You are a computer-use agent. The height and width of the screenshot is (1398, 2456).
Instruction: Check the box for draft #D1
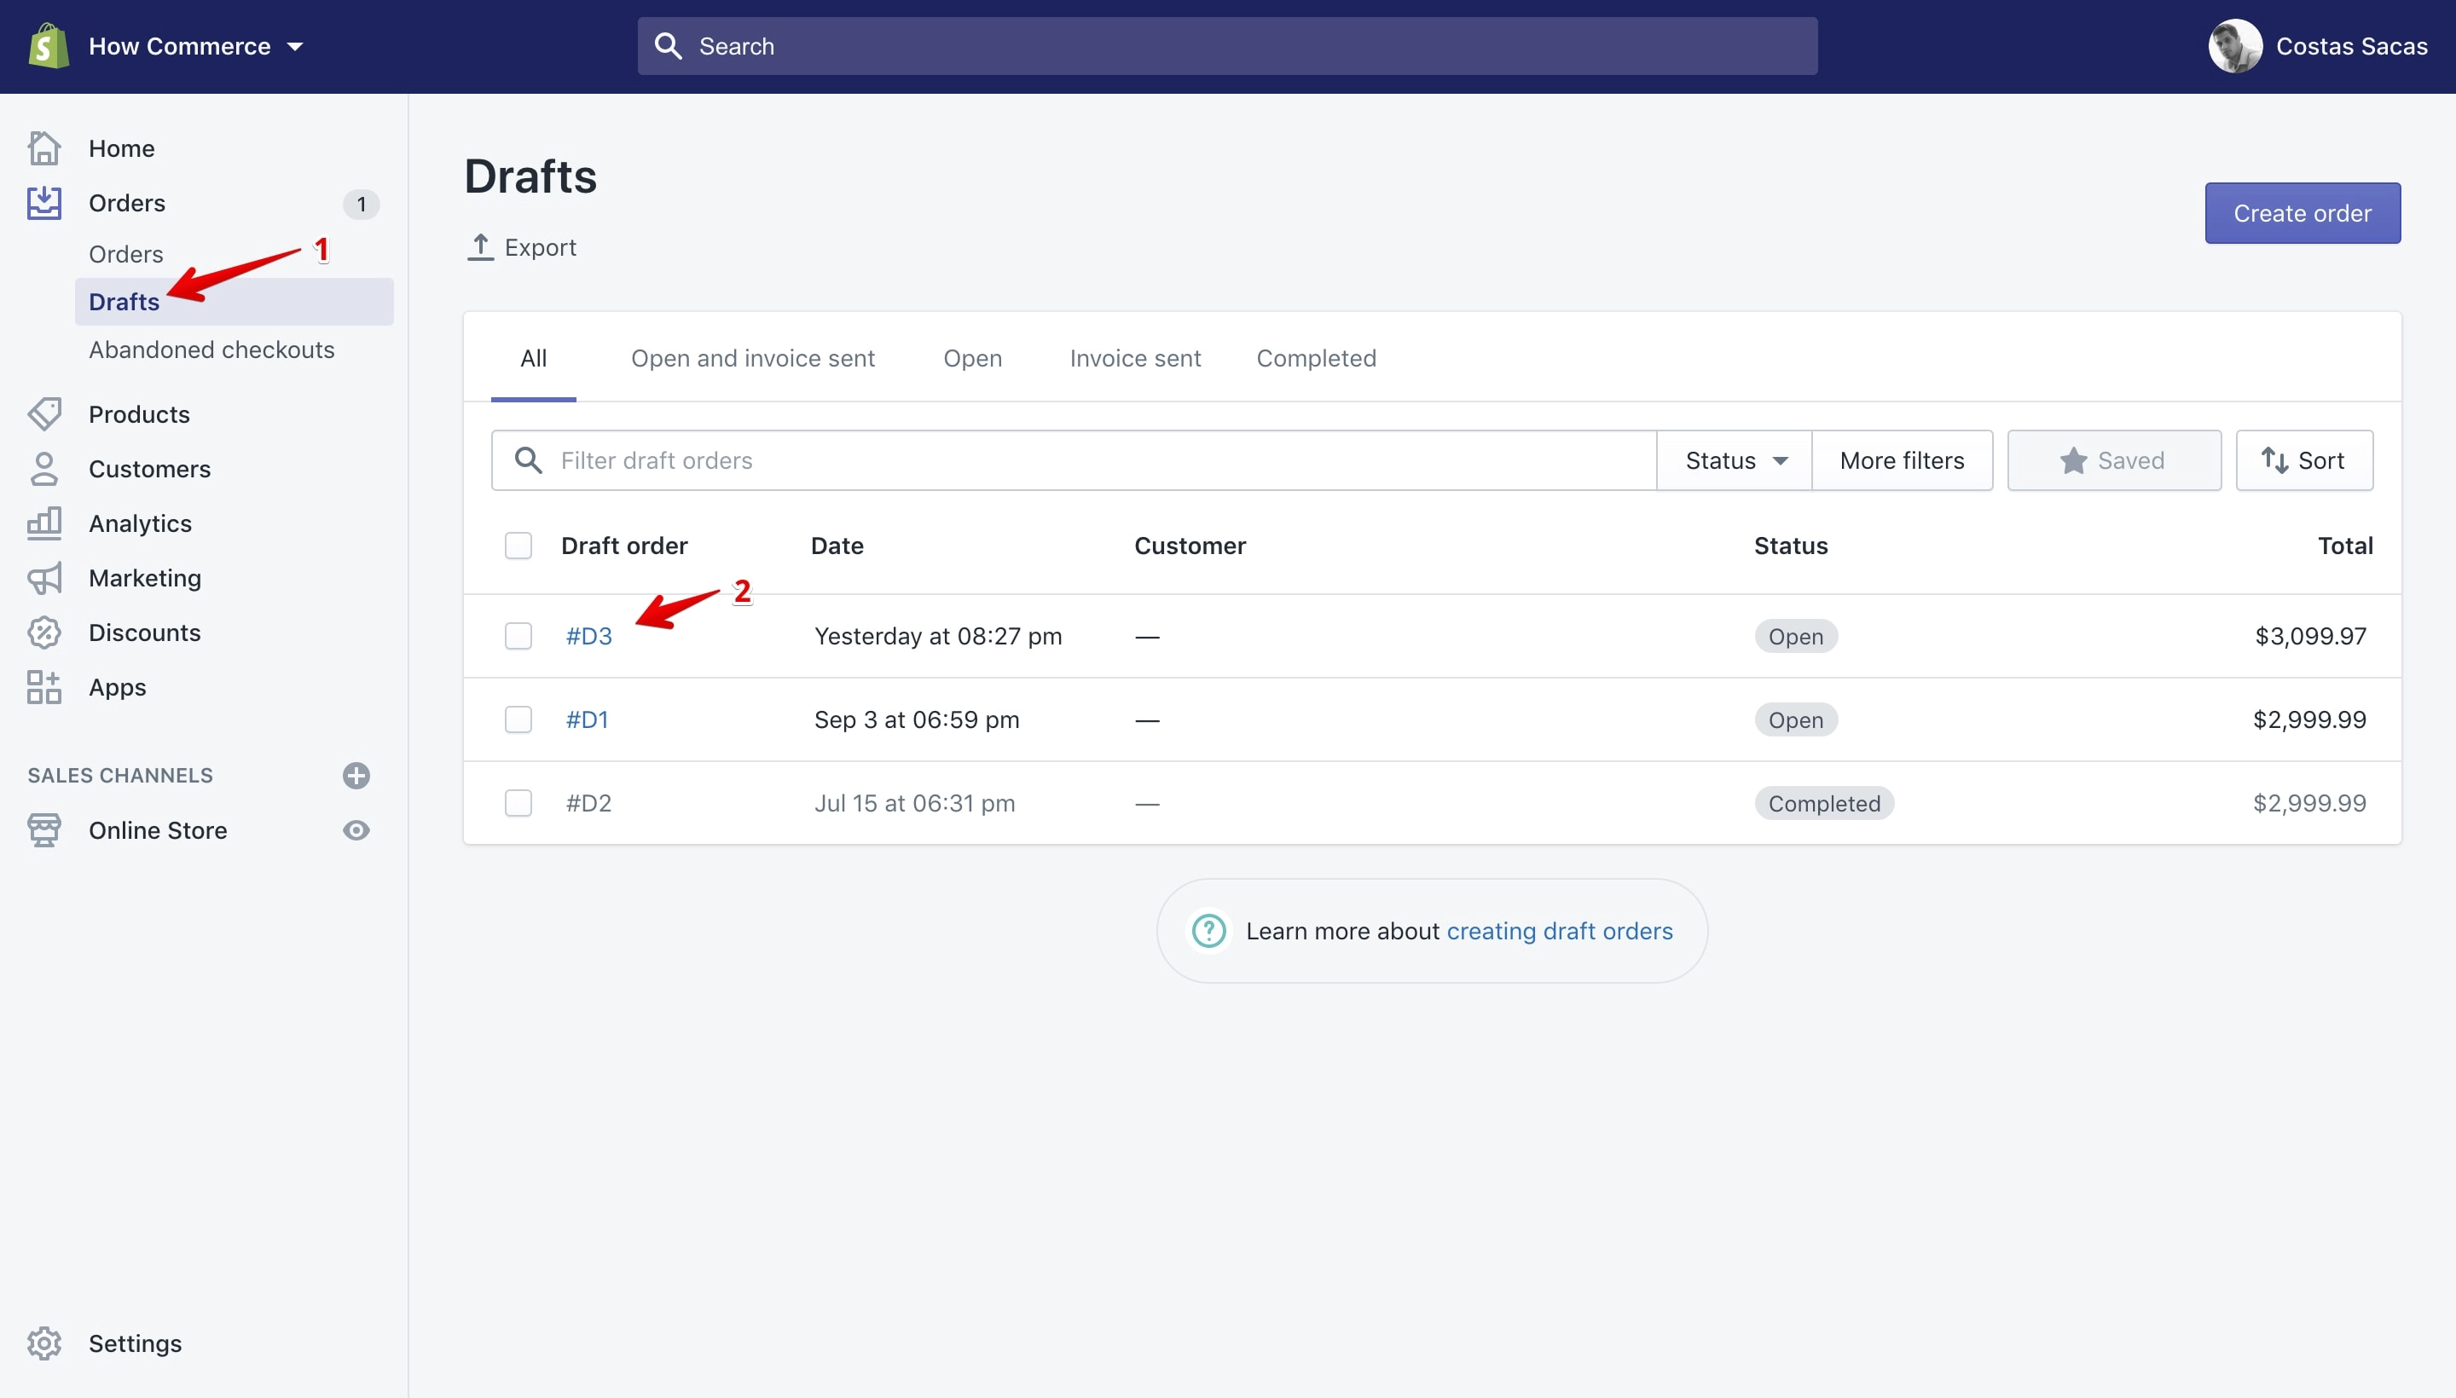tap(518, 719)
